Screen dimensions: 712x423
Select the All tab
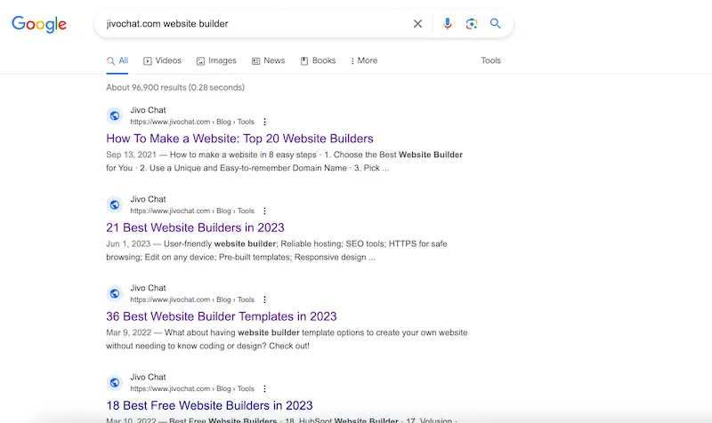(x=117, y=60)
